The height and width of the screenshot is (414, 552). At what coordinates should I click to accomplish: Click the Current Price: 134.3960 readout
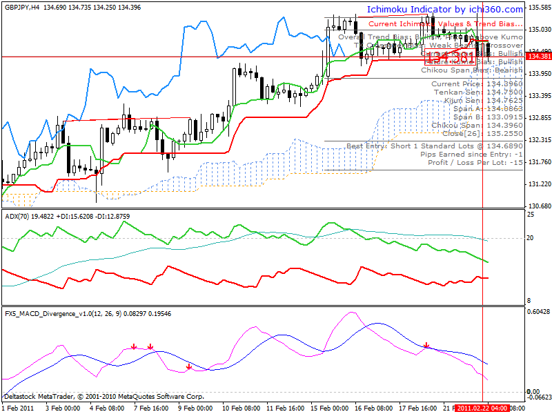(x=477, y=83)
